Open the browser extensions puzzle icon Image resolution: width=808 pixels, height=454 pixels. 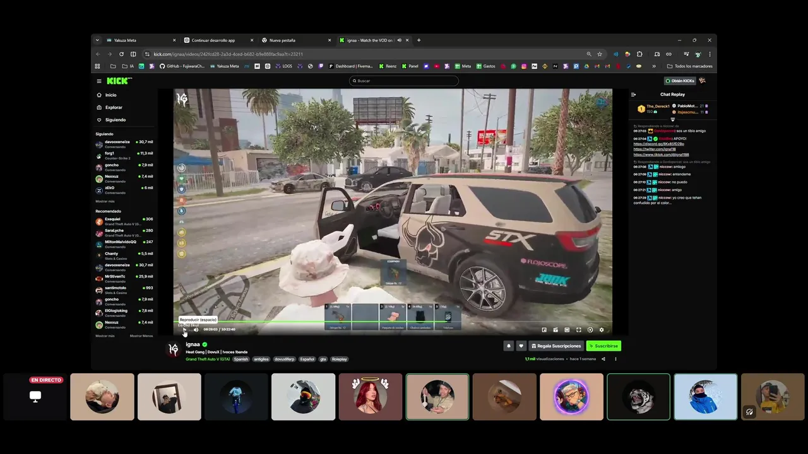coord(639,54)
